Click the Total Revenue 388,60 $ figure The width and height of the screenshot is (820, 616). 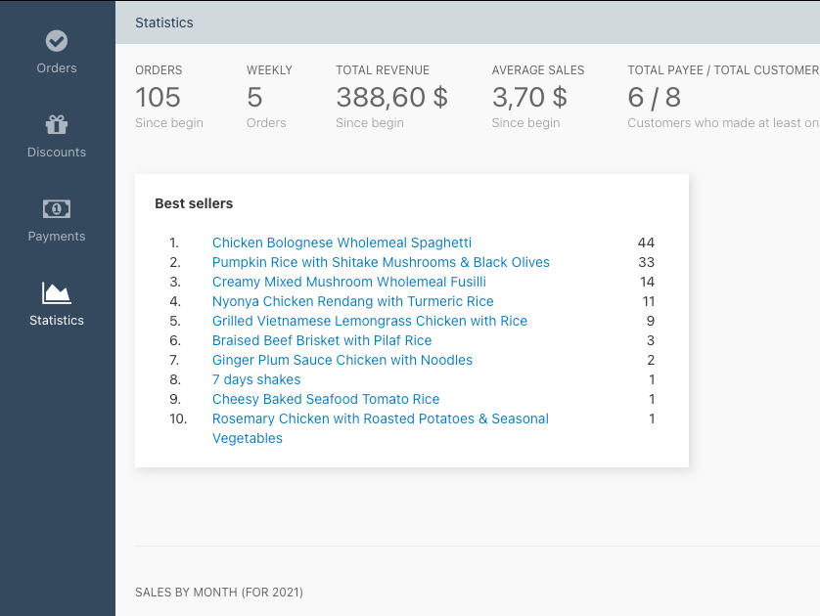[391, 97]
